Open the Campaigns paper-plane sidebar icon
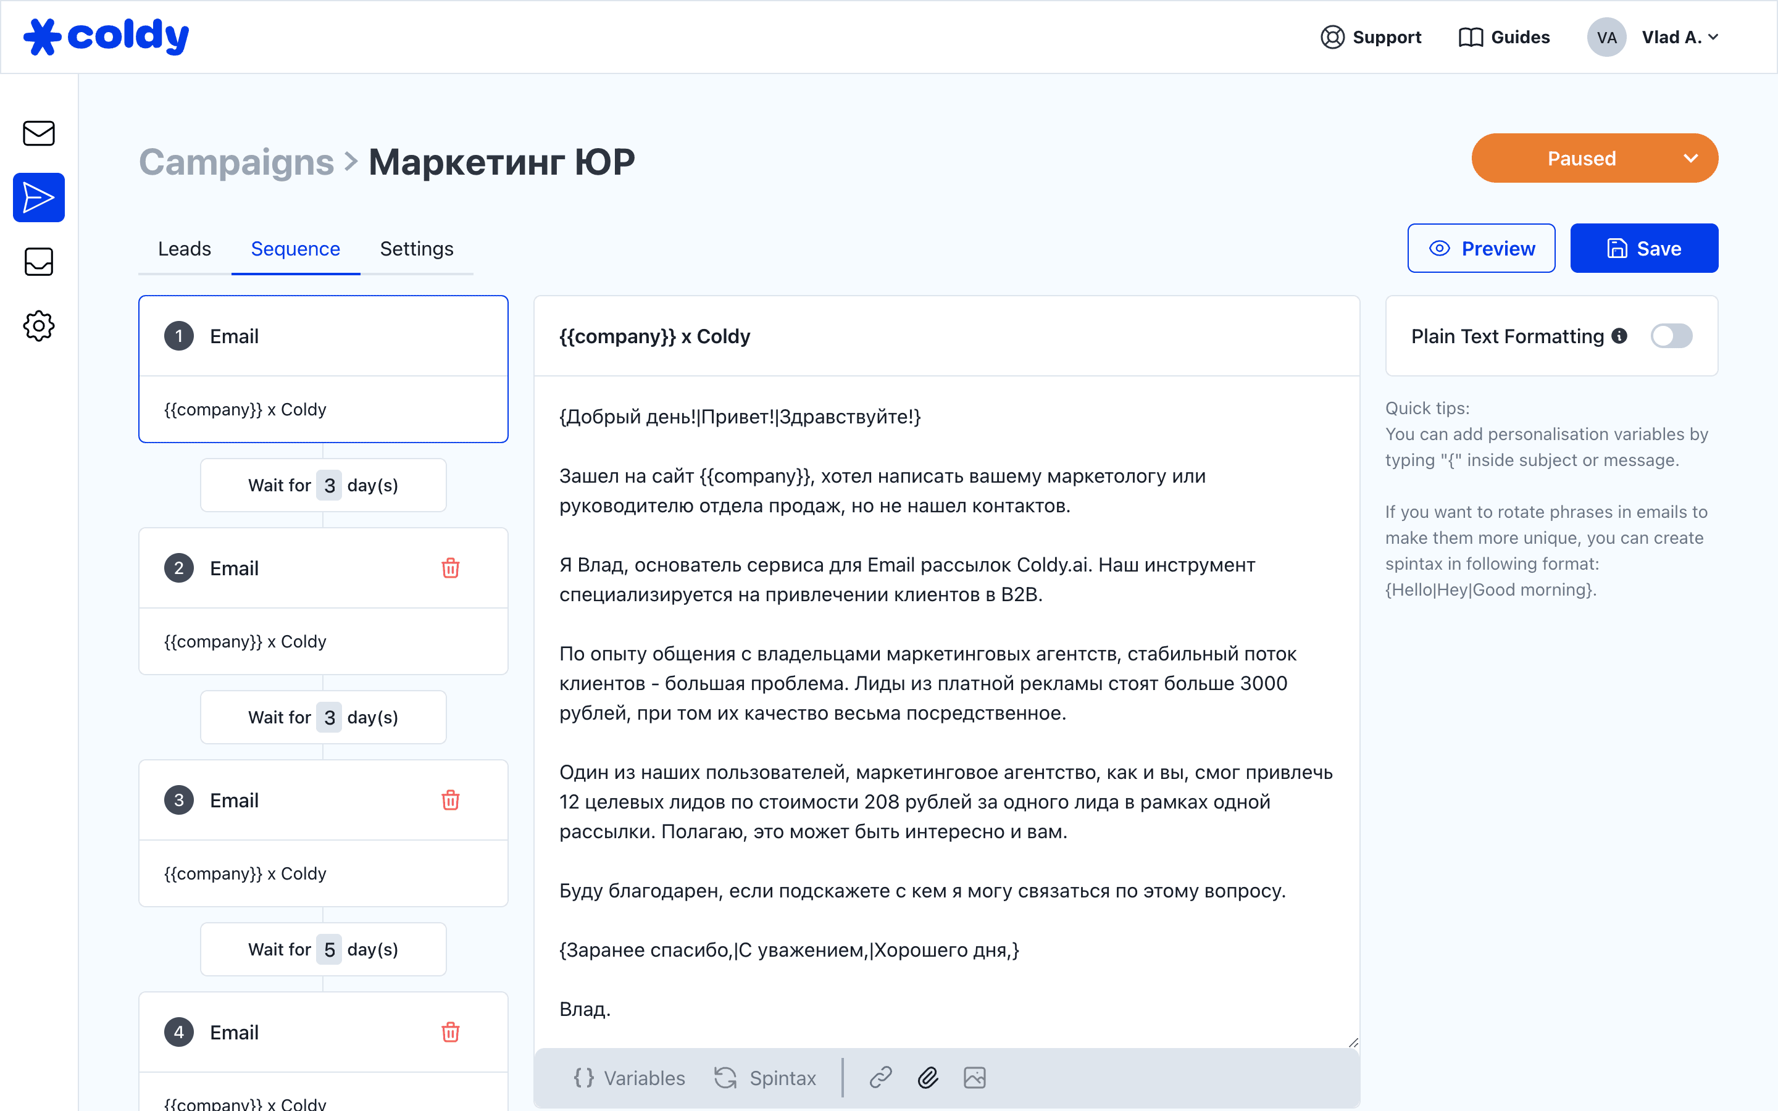The image size is (1778, 1111). [39, 198]
